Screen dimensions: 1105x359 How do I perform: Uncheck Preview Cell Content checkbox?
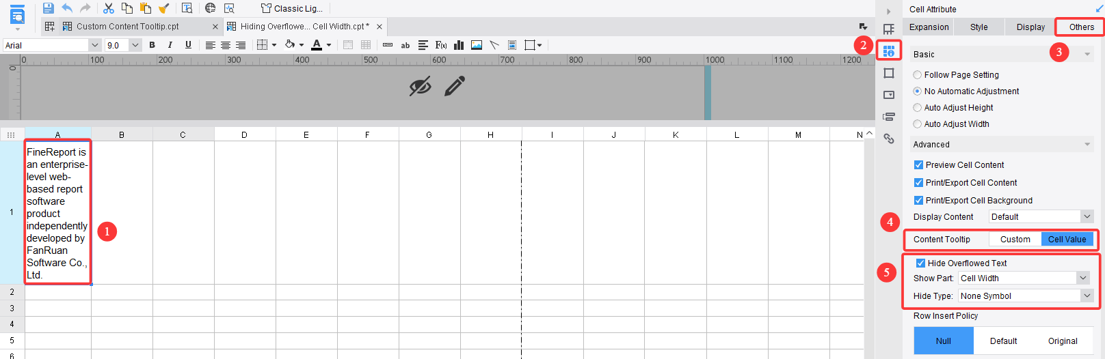(918, 165)
